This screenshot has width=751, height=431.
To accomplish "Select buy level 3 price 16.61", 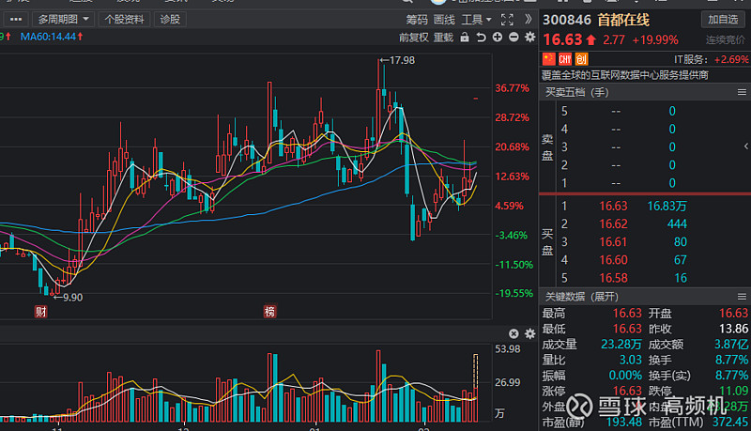I will (x=613, y=242).
